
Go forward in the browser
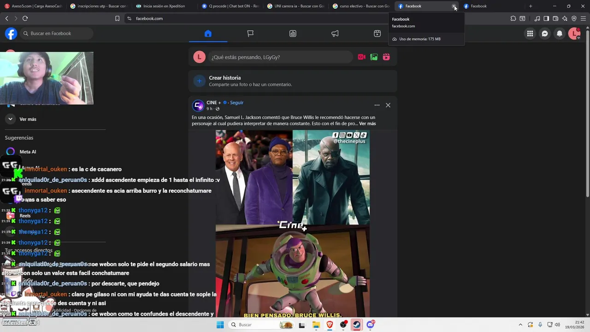(16, 18)
